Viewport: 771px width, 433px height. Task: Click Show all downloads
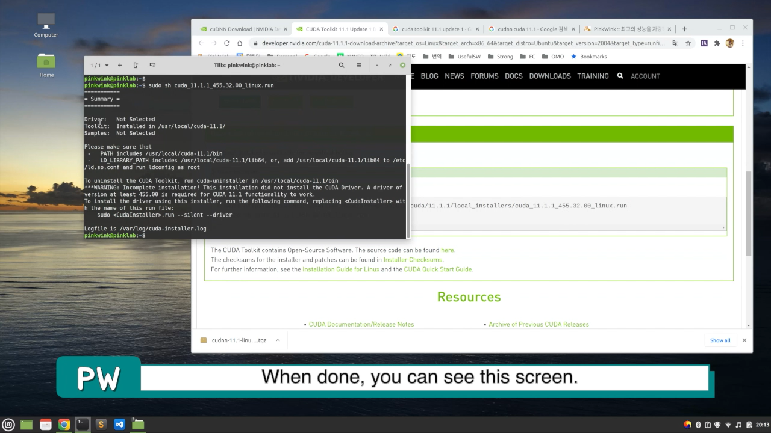pos(720,340)
